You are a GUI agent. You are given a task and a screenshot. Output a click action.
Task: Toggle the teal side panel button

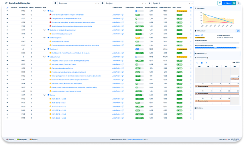234,3
